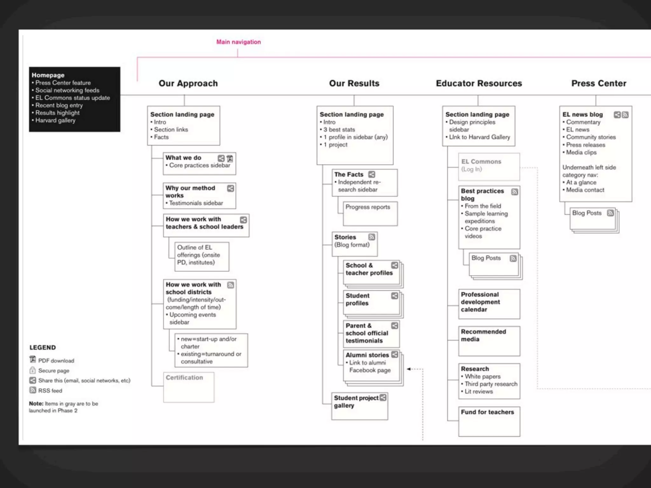
Task: Select the Our Approach navigation heading
Action: point(188,84)
